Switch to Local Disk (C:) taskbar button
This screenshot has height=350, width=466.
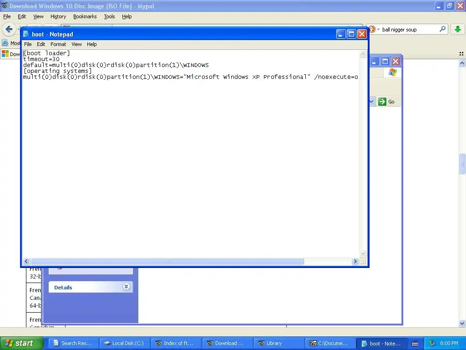pos(124,343)
